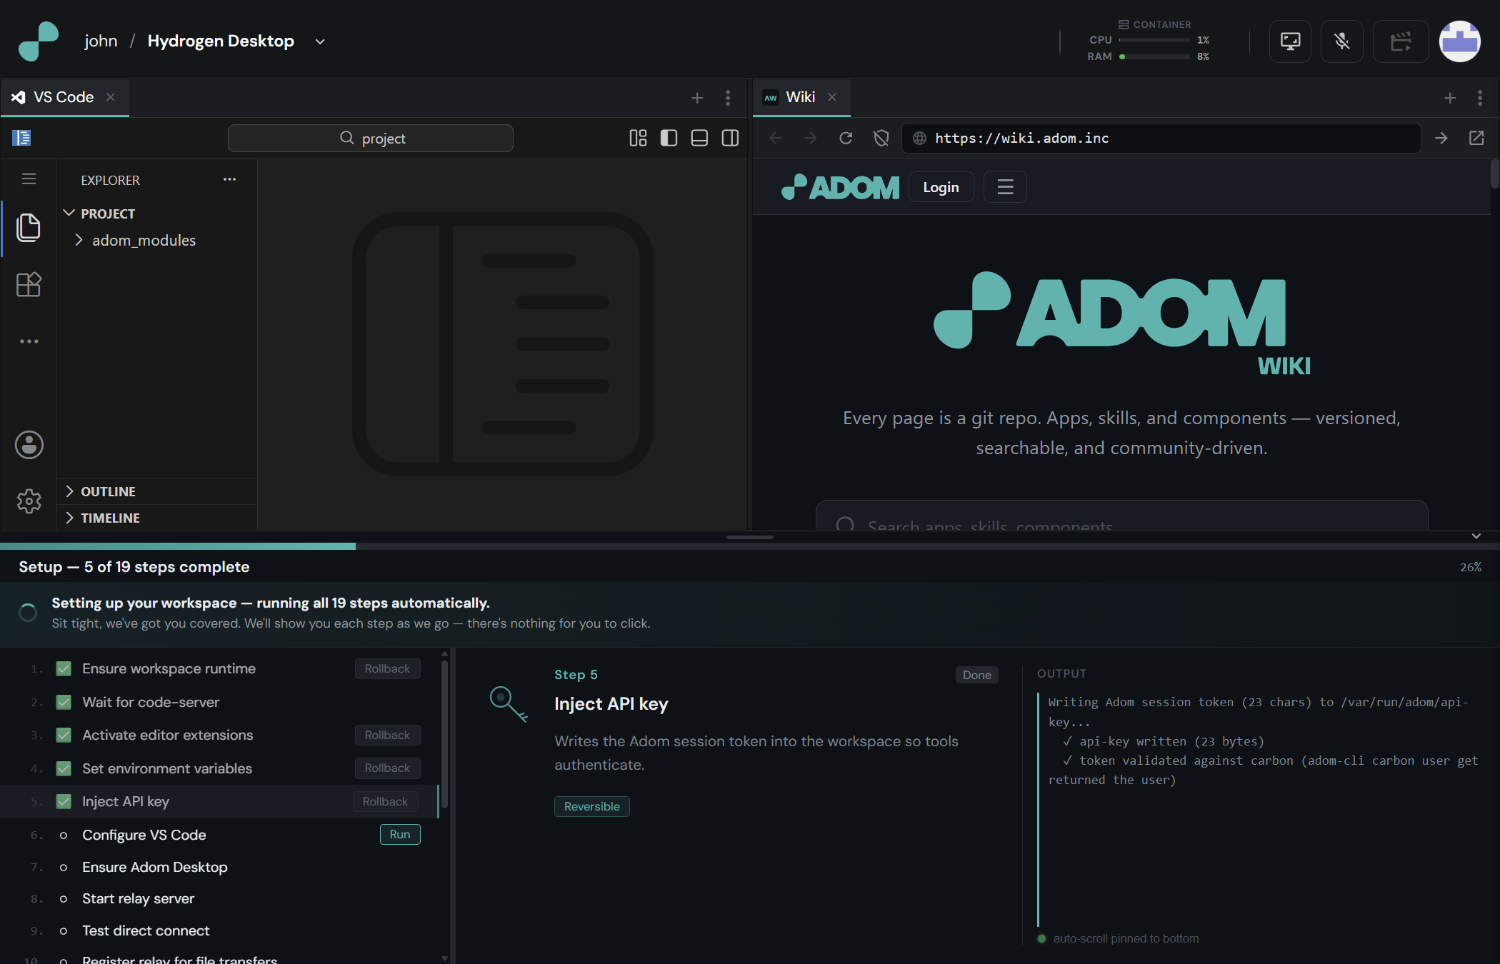The height and width of the screenshot is (964, 1500).
Task: Toggle checkbox for Inject API key
Action: tap(64, 802)
